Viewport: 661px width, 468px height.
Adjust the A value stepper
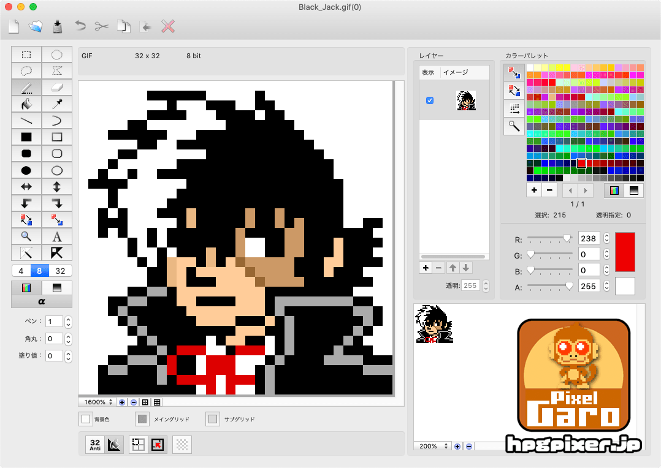[x=606, y=286]
